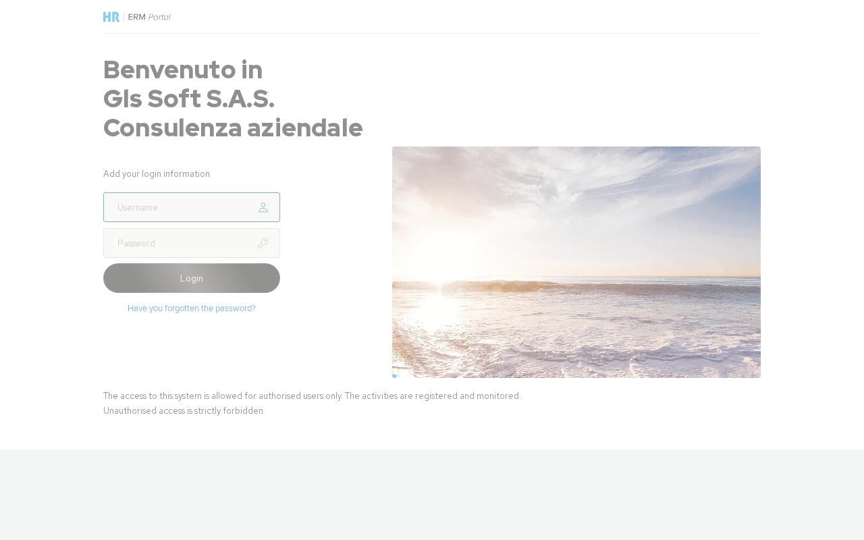The image size is (864, 540).
Task: Click the blue HR logo icon
Action: click(x=111, y=17)
